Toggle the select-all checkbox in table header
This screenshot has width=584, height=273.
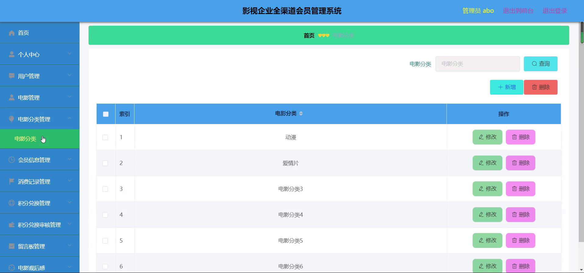pos(106,114)
